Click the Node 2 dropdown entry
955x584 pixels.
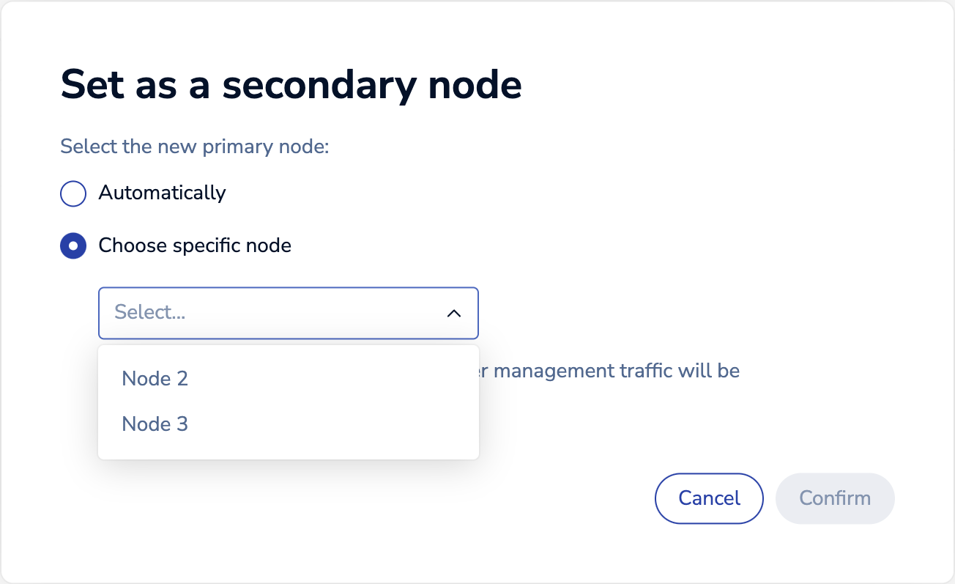[155, 379]
